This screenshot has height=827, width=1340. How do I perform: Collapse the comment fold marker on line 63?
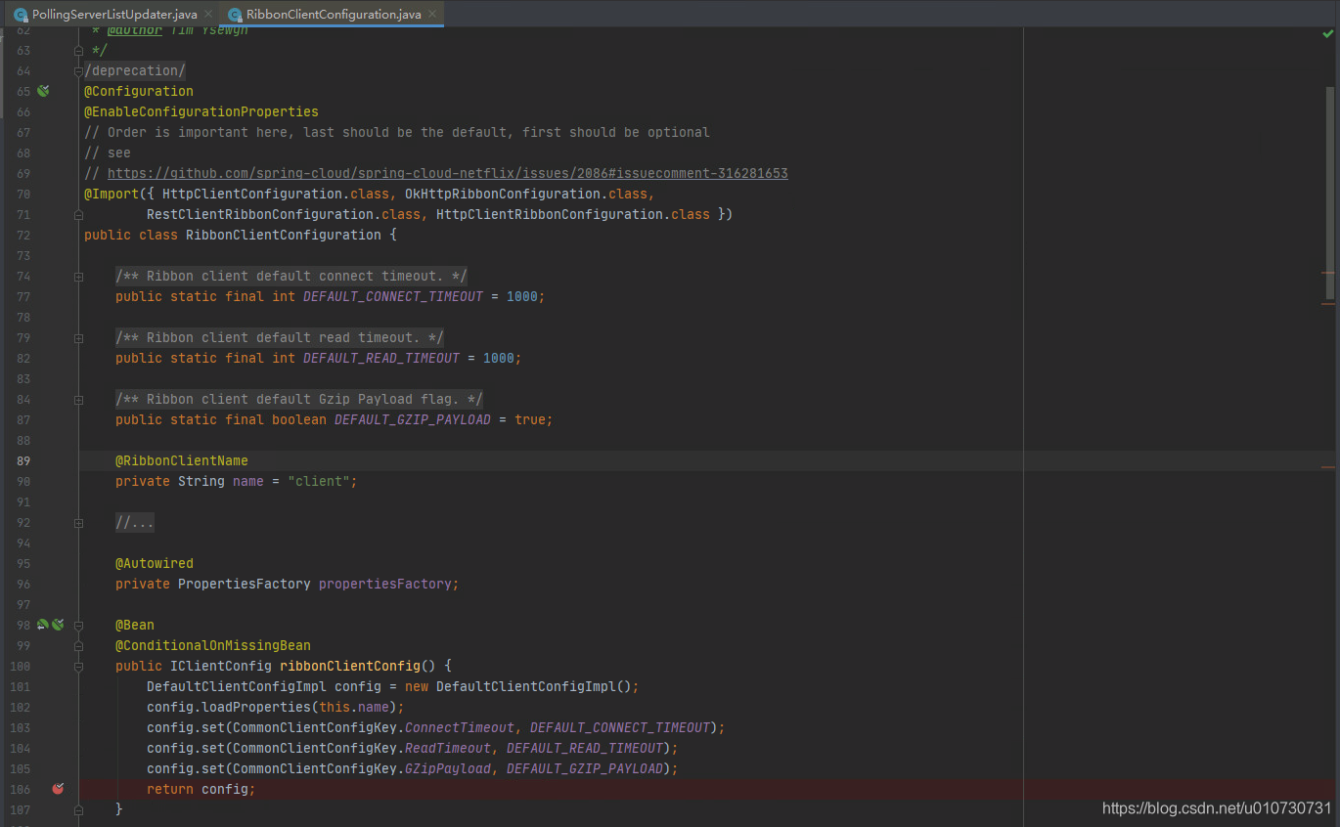point(78,51)
